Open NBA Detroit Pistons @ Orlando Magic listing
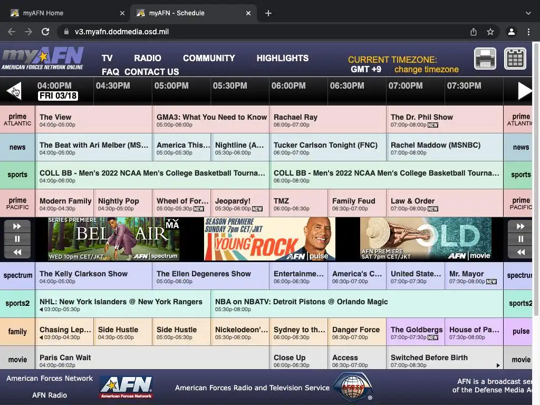 [x=357, y=304]
